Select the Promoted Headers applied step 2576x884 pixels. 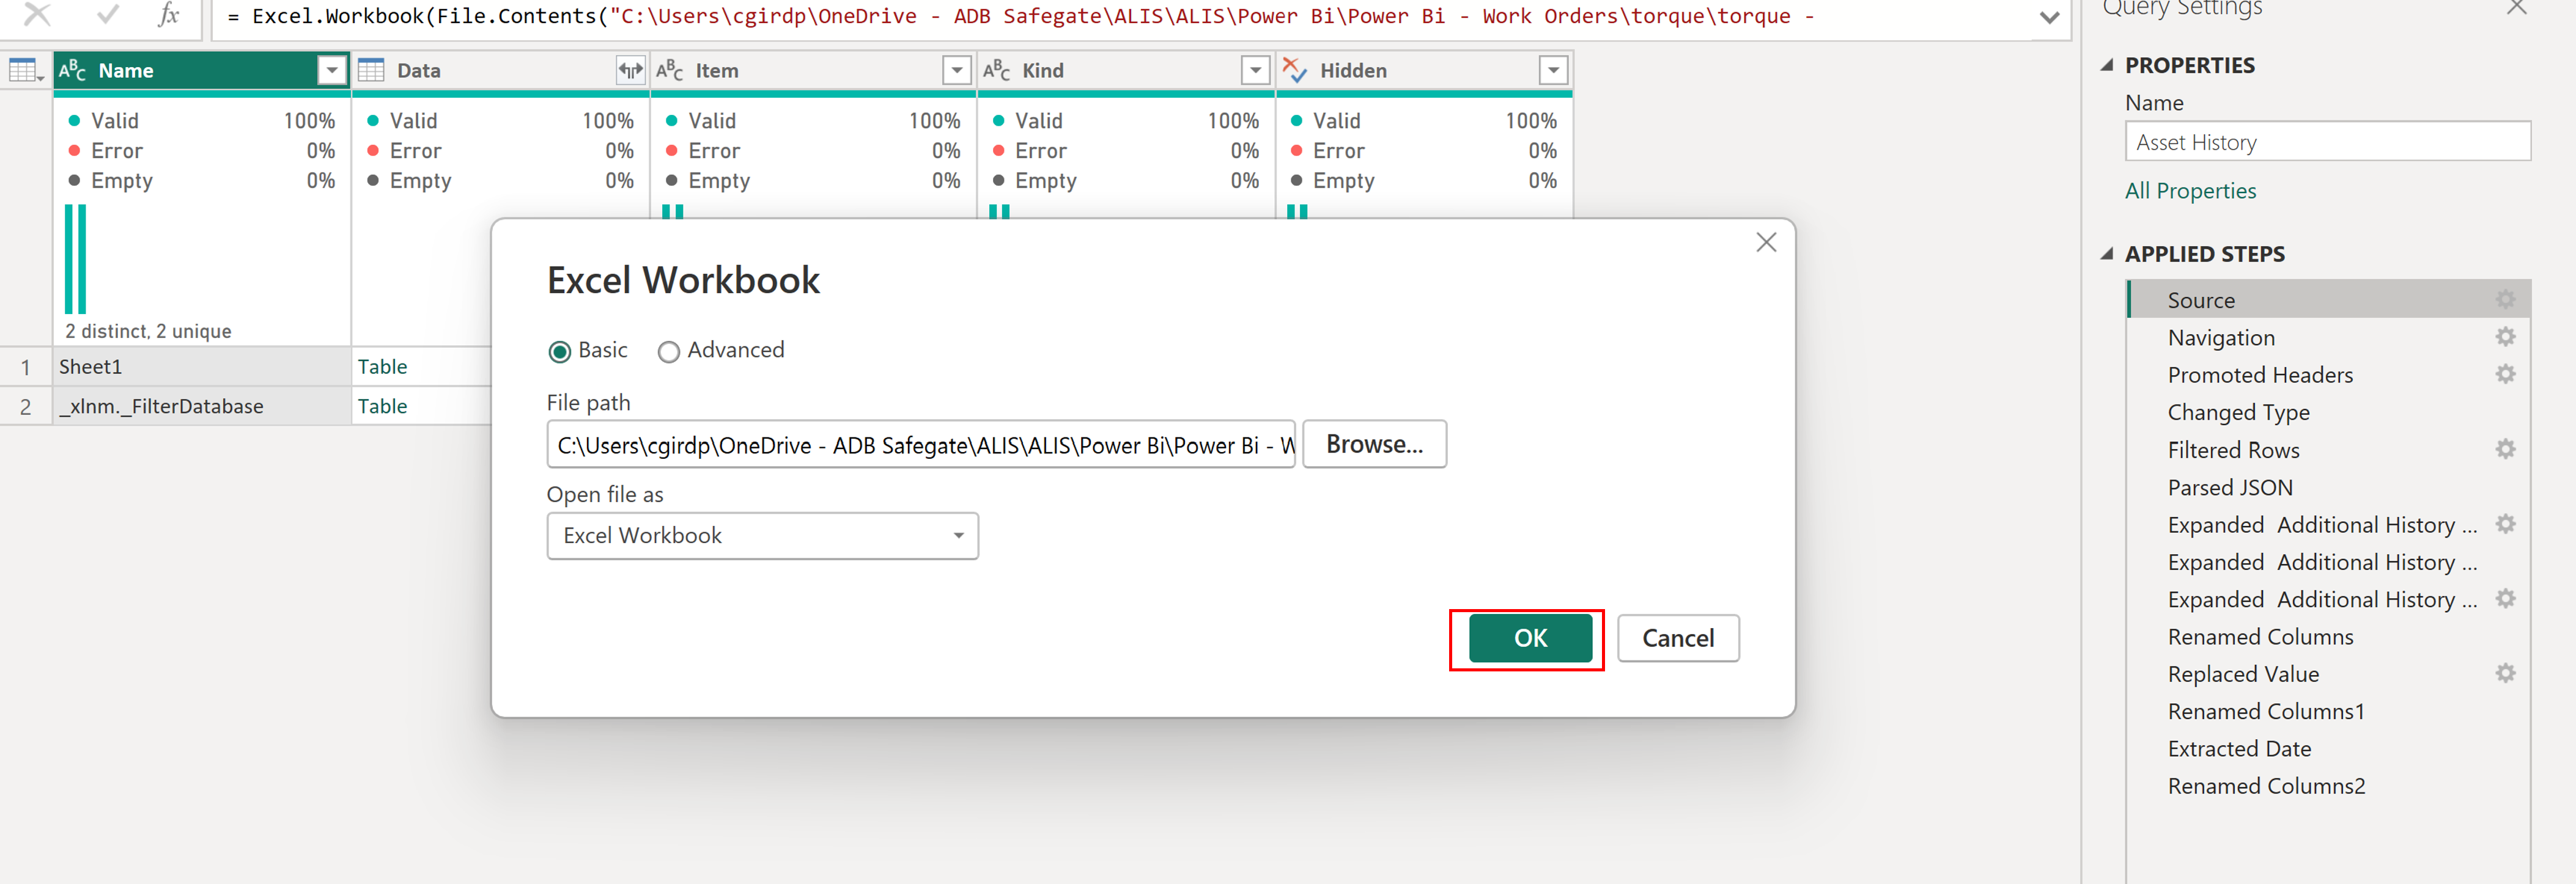tap(2259, 374)
